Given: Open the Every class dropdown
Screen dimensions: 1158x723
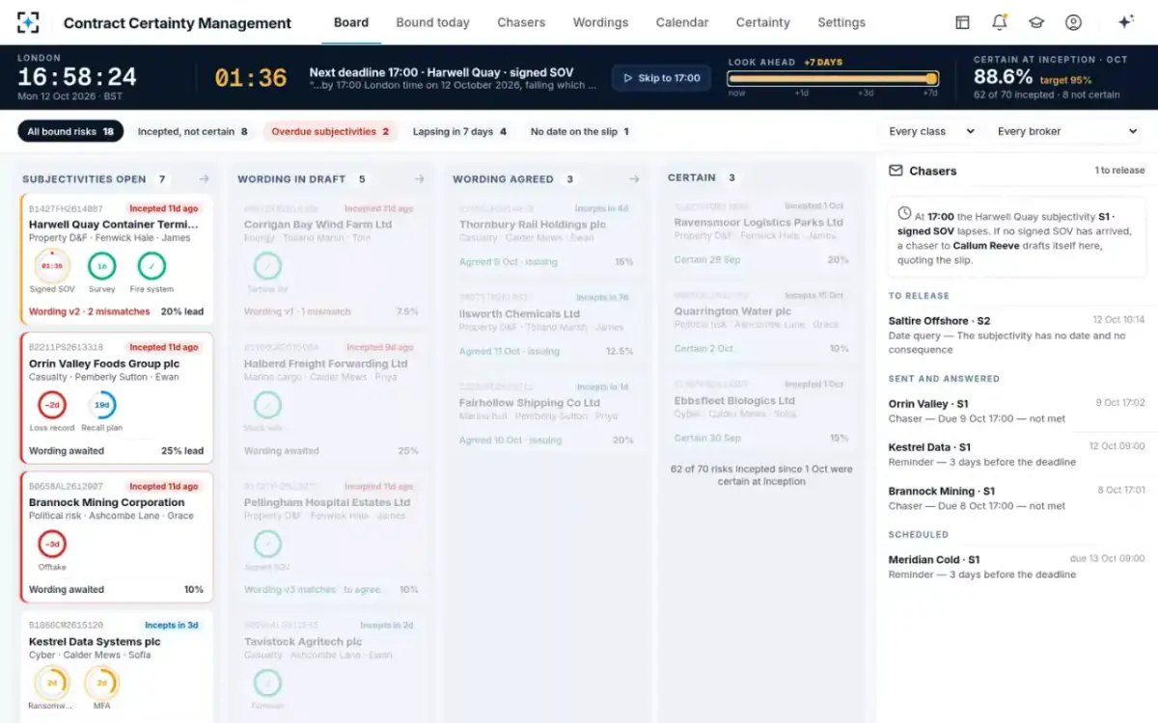Looking at the screenshot, I should [931, 131].
